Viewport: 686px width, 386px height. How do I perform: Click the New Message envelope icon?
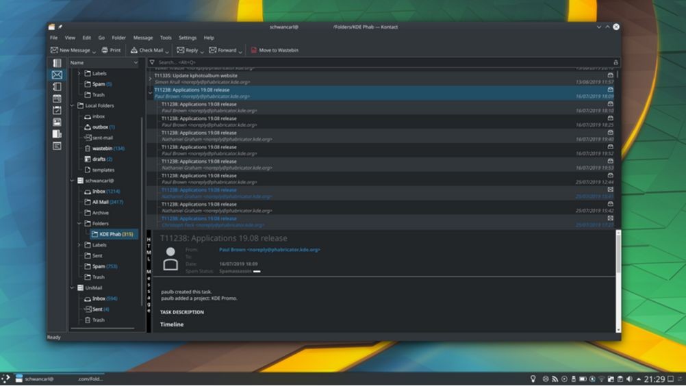[x=54, y=50]
